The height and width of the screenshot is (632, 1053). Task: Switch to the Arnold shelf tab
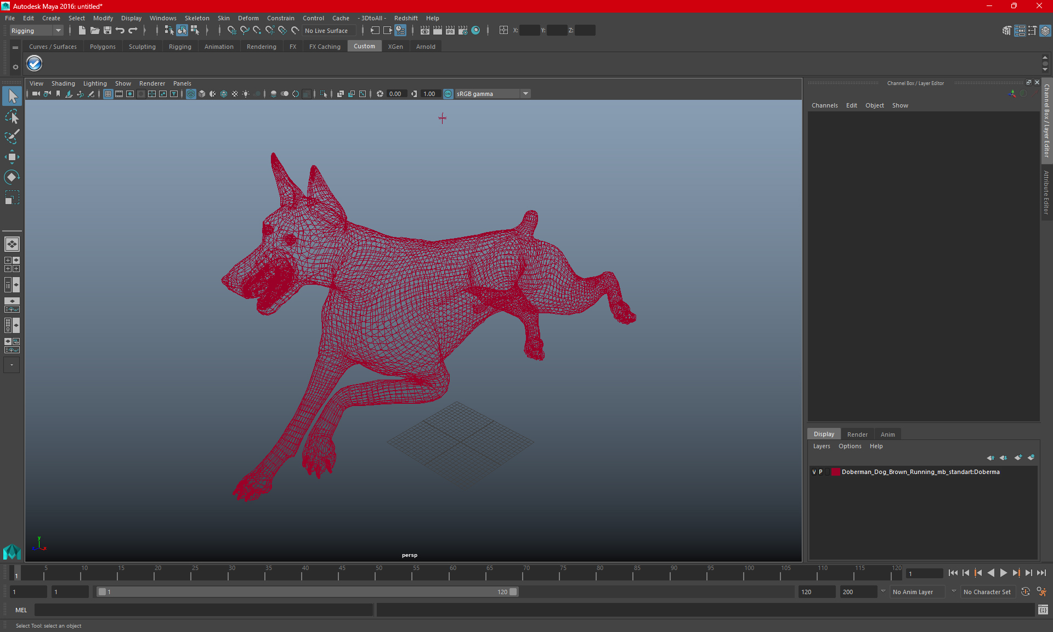pos(426,47)
